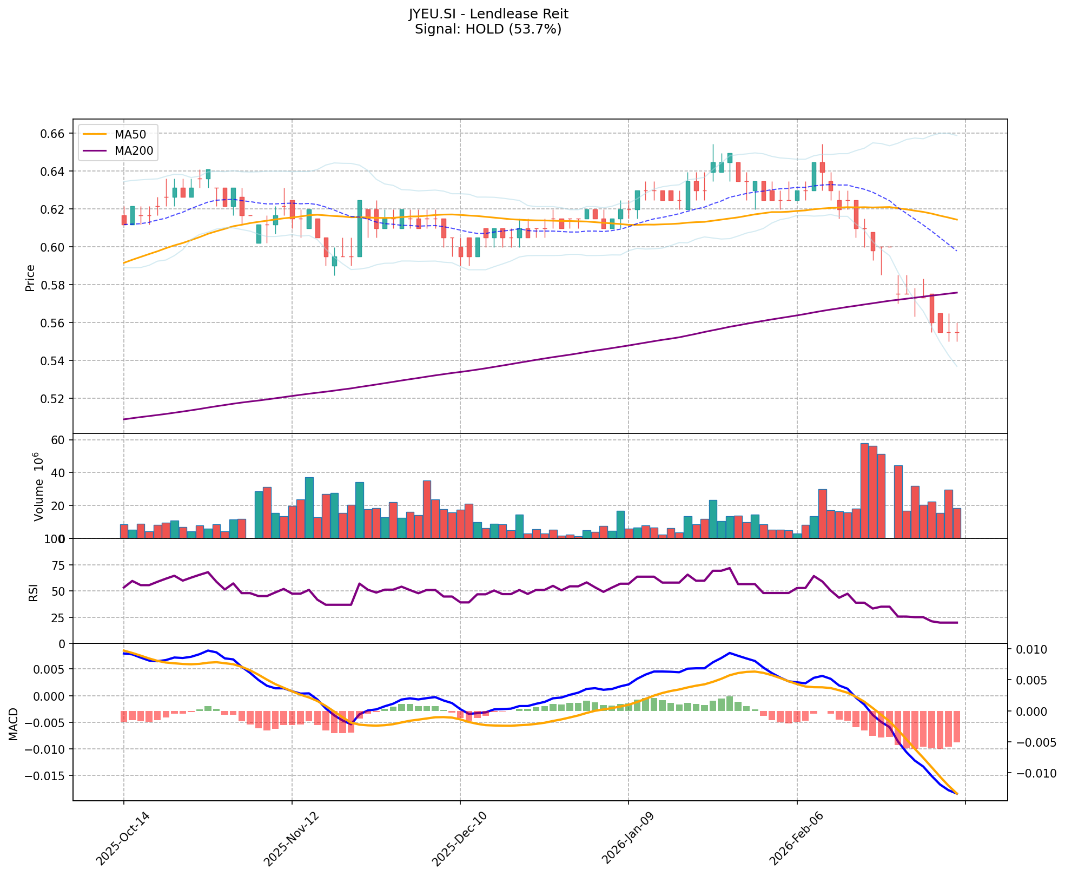The image size is (1065, 876).
Task: Click the tallest red volume bar
Action: coord(864,490)
